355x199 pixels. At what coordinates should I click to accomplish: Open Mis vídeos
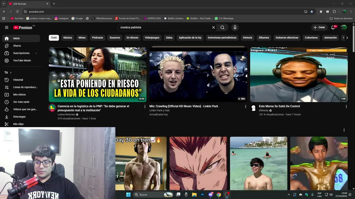[x=21, y=95]
